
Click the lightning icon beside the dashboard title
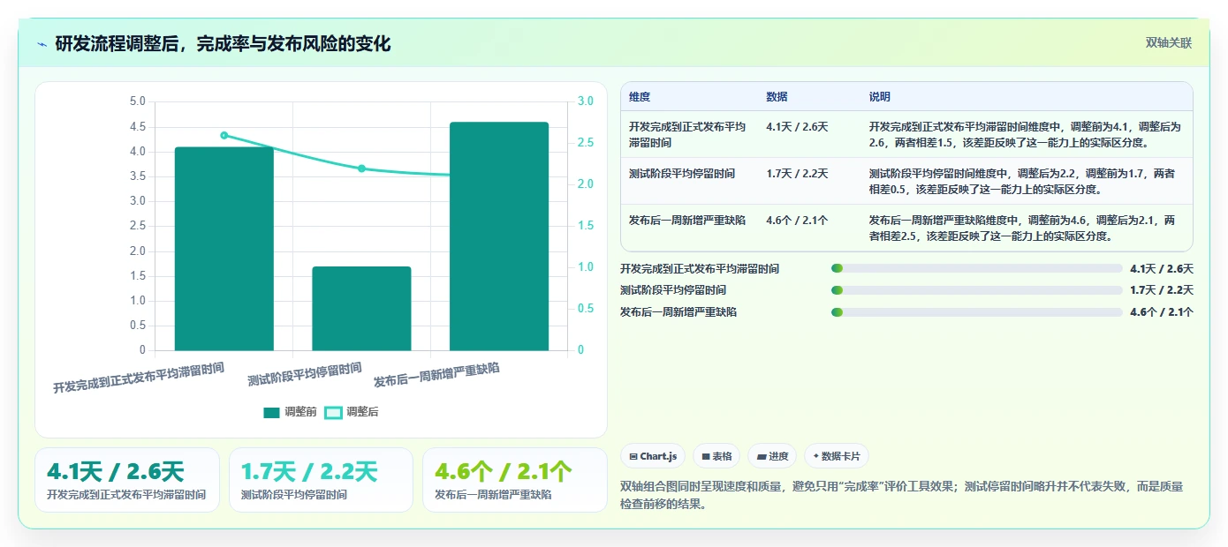coord(42,44)
